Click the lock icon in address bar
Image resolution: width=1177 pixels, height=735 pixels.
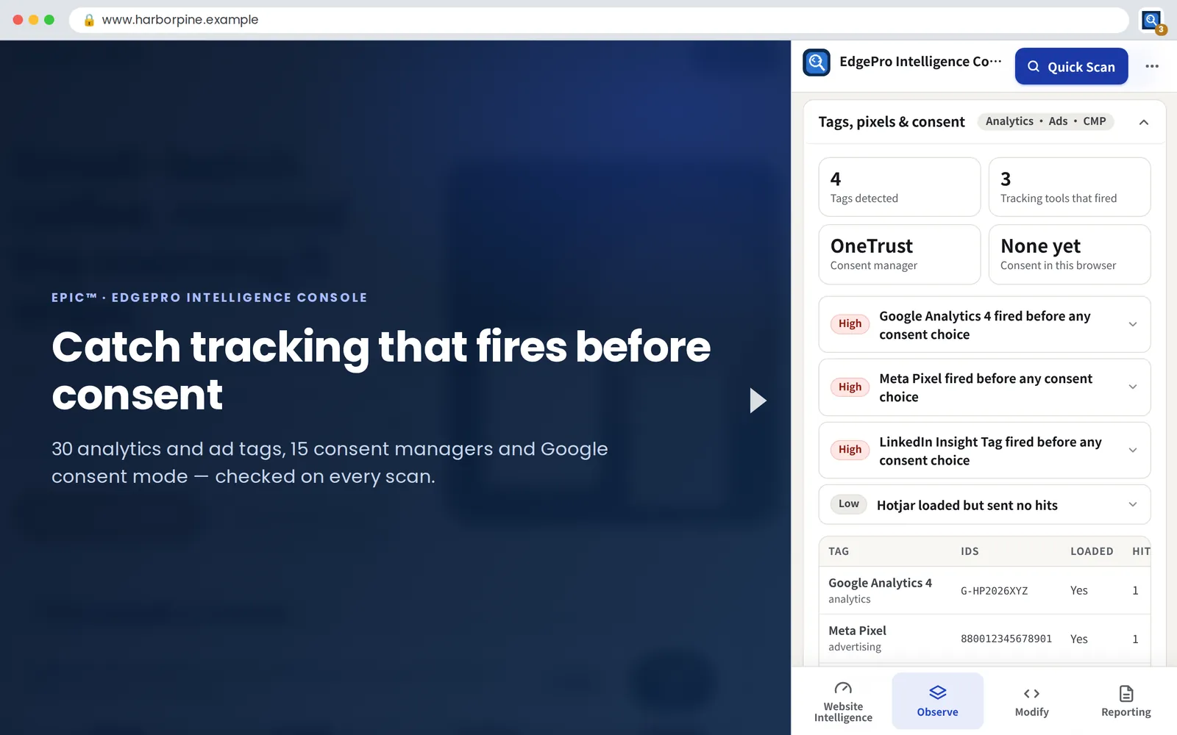pos(89,20)
